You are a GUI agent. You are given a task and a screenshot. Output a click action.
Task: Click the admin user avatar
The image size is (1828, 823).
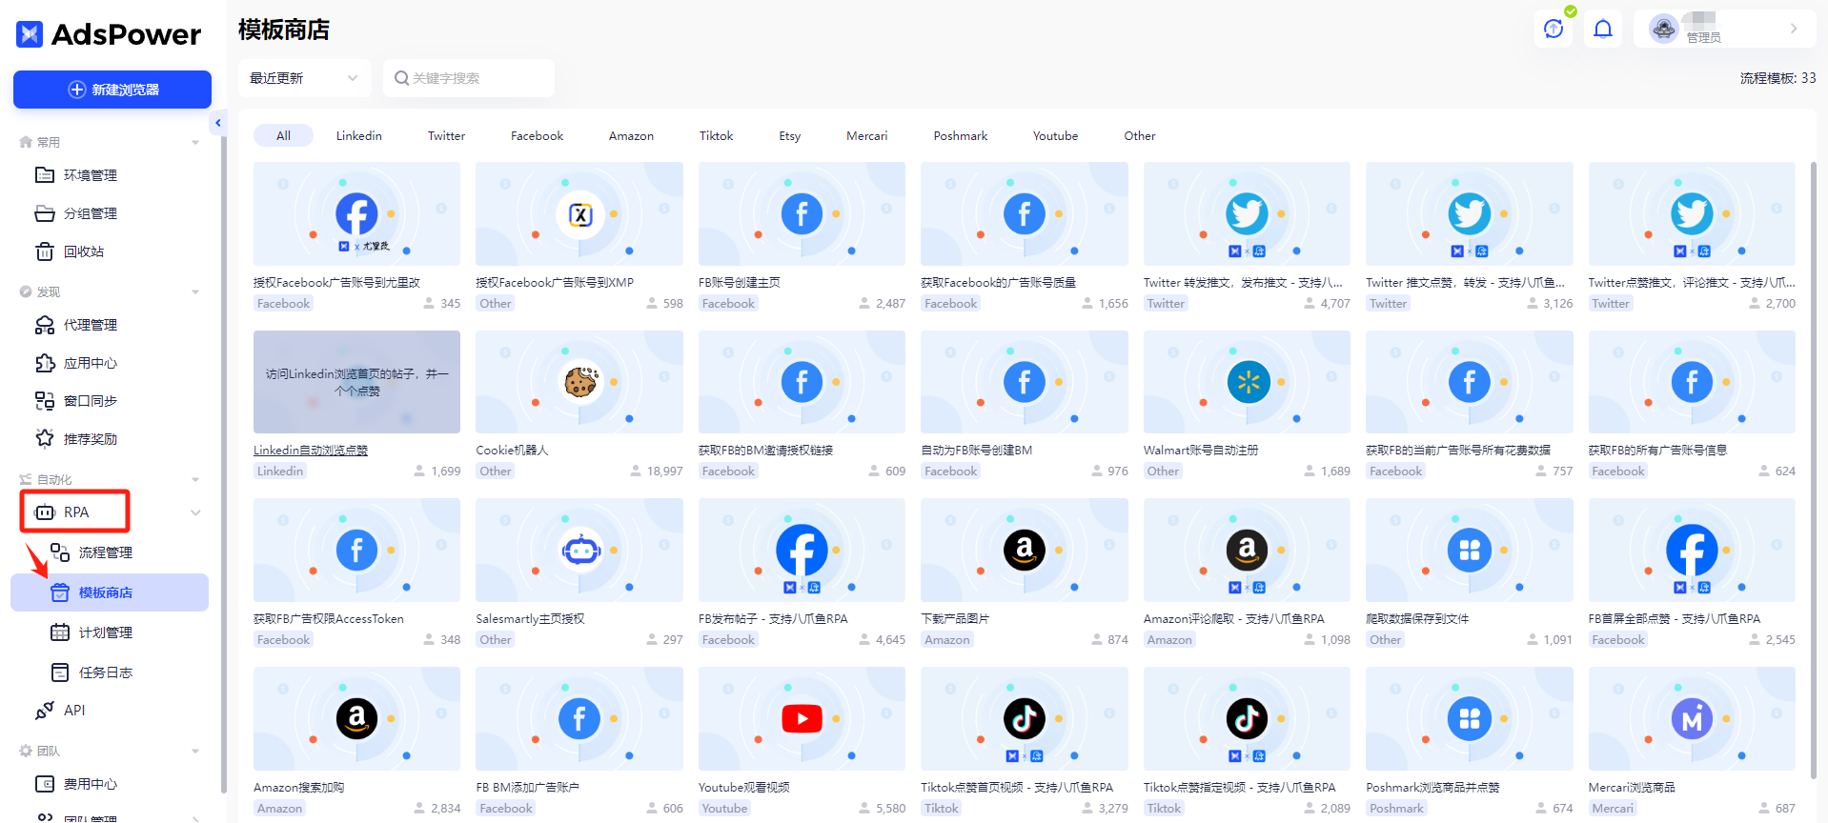pyautogui.click(x=1664, y=29)
